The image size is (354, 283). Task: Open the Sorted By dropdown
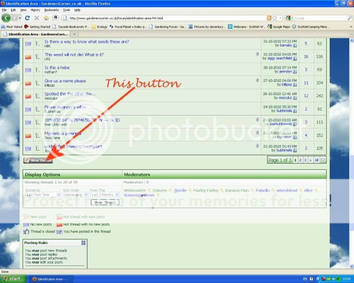point(43,195)
